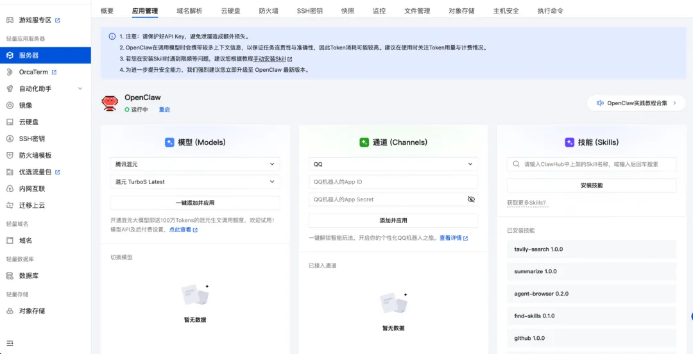Screen dimensions: 693x354
Task: Click the speaker icon beside OpenClaw实践教程合集
Action: pyautogui.click(x=600, y=103)
